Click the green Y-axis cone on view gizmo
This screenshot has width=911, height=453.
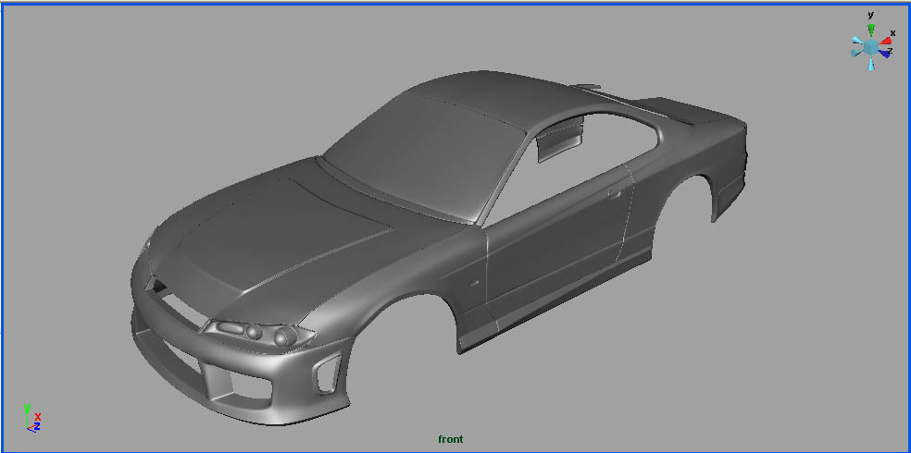click(x=871, y=30)
